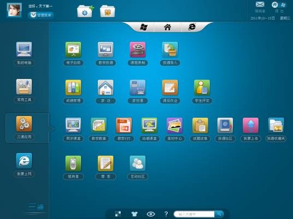Open the 电子白板 whiteboard app icon
Viewport: 293px width, 219px height.
point(73,50)
